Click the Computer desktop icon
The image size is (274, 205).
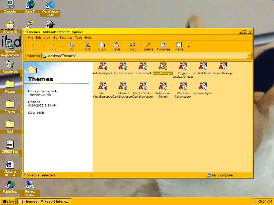[x=10, y=5]
